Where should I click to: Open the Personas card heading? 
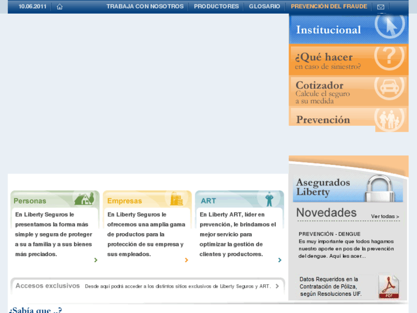(30, 201)
